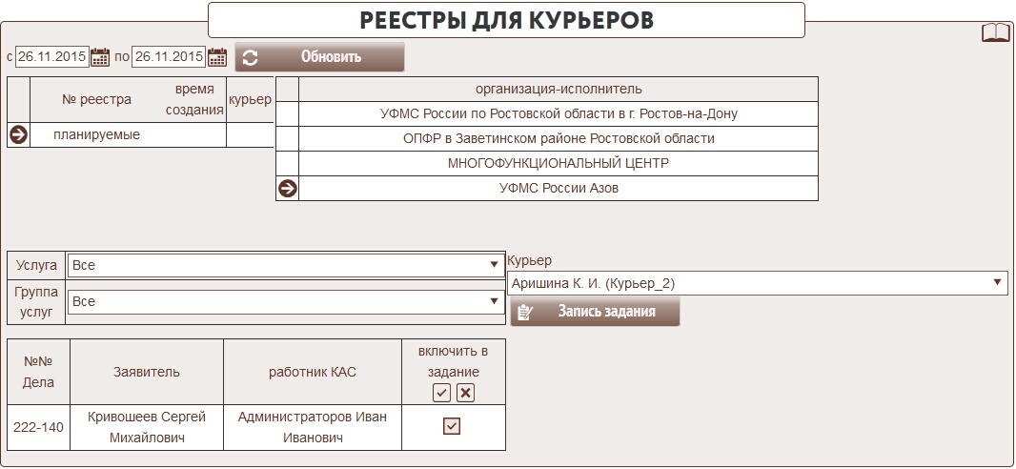Click the end date input field

coord(169,57)
